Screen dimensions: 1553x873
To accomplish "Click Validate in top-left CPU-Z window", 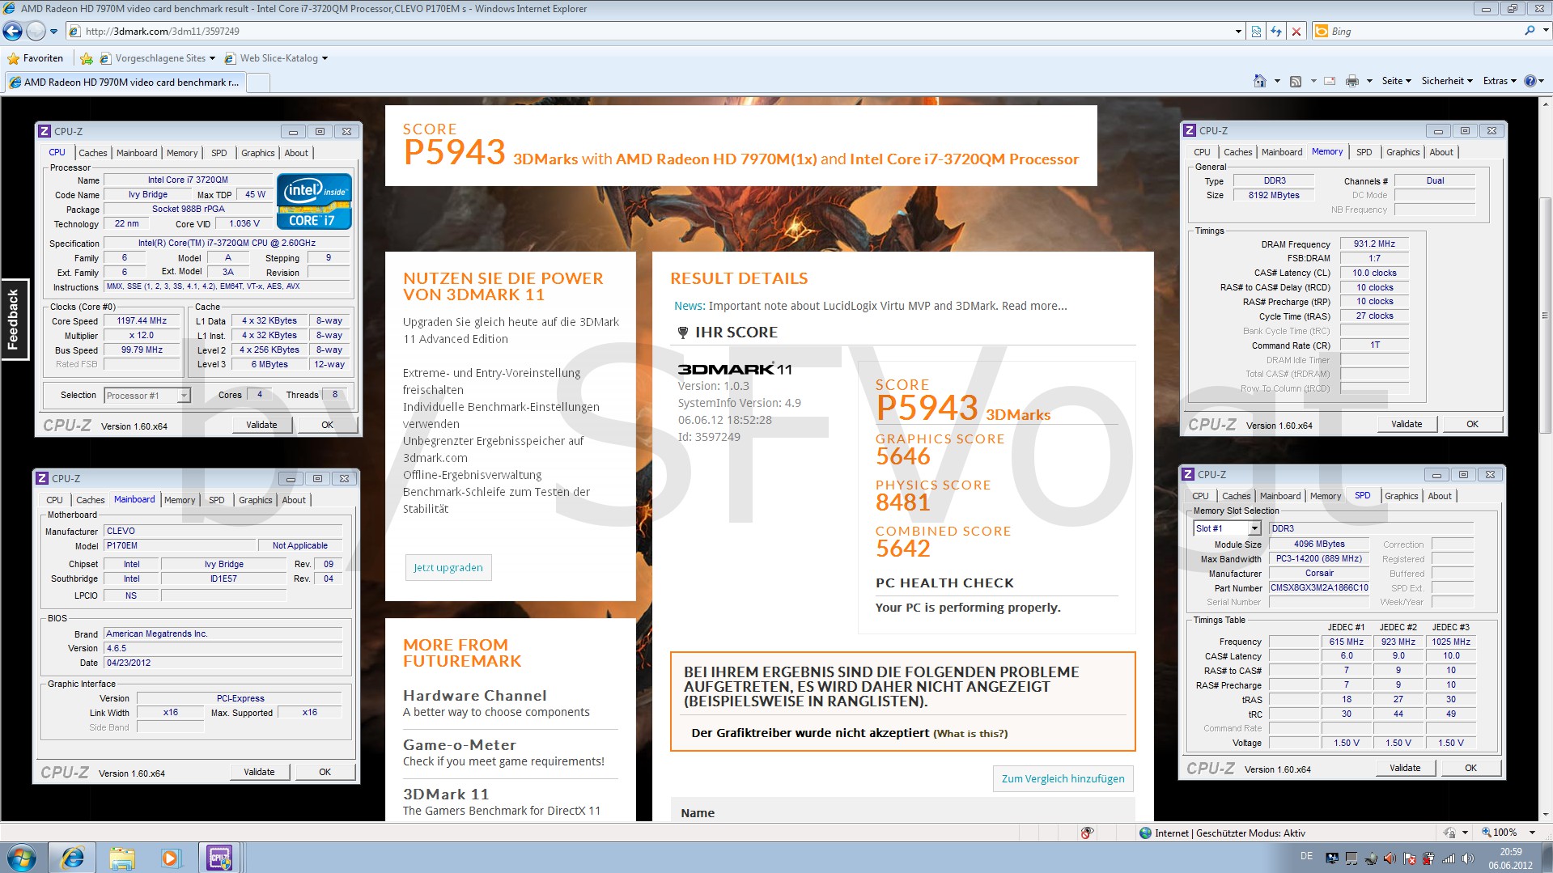I will [x=261, y=425].
